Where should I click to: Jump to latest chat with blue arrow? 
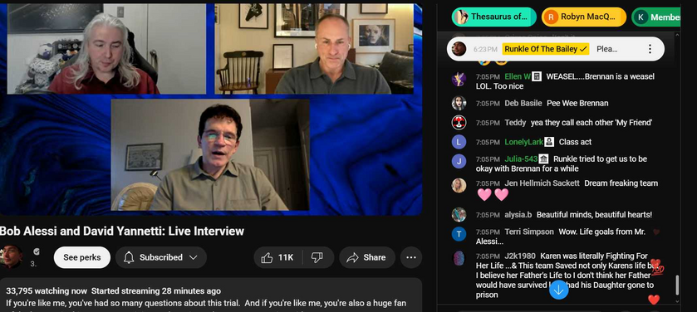point(559,290)
